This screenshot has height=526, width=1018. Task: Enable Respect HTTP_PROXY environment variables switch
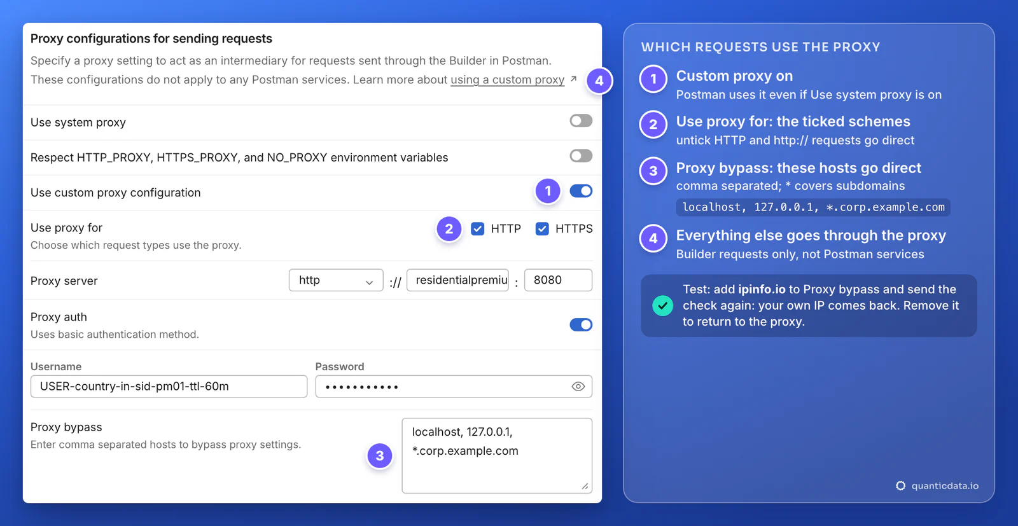click(x=581, y=156)
